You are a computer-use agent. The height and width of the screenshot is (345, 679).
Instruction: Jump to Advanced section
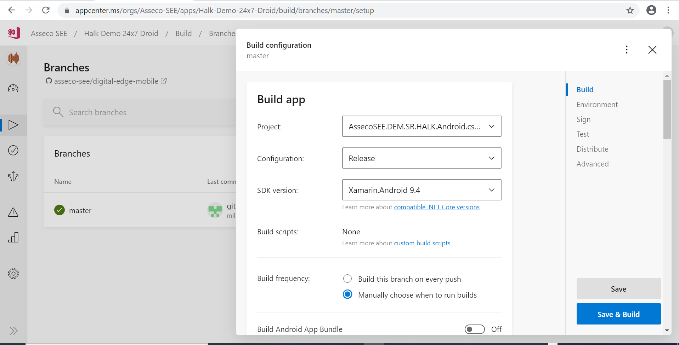point(592,164)
